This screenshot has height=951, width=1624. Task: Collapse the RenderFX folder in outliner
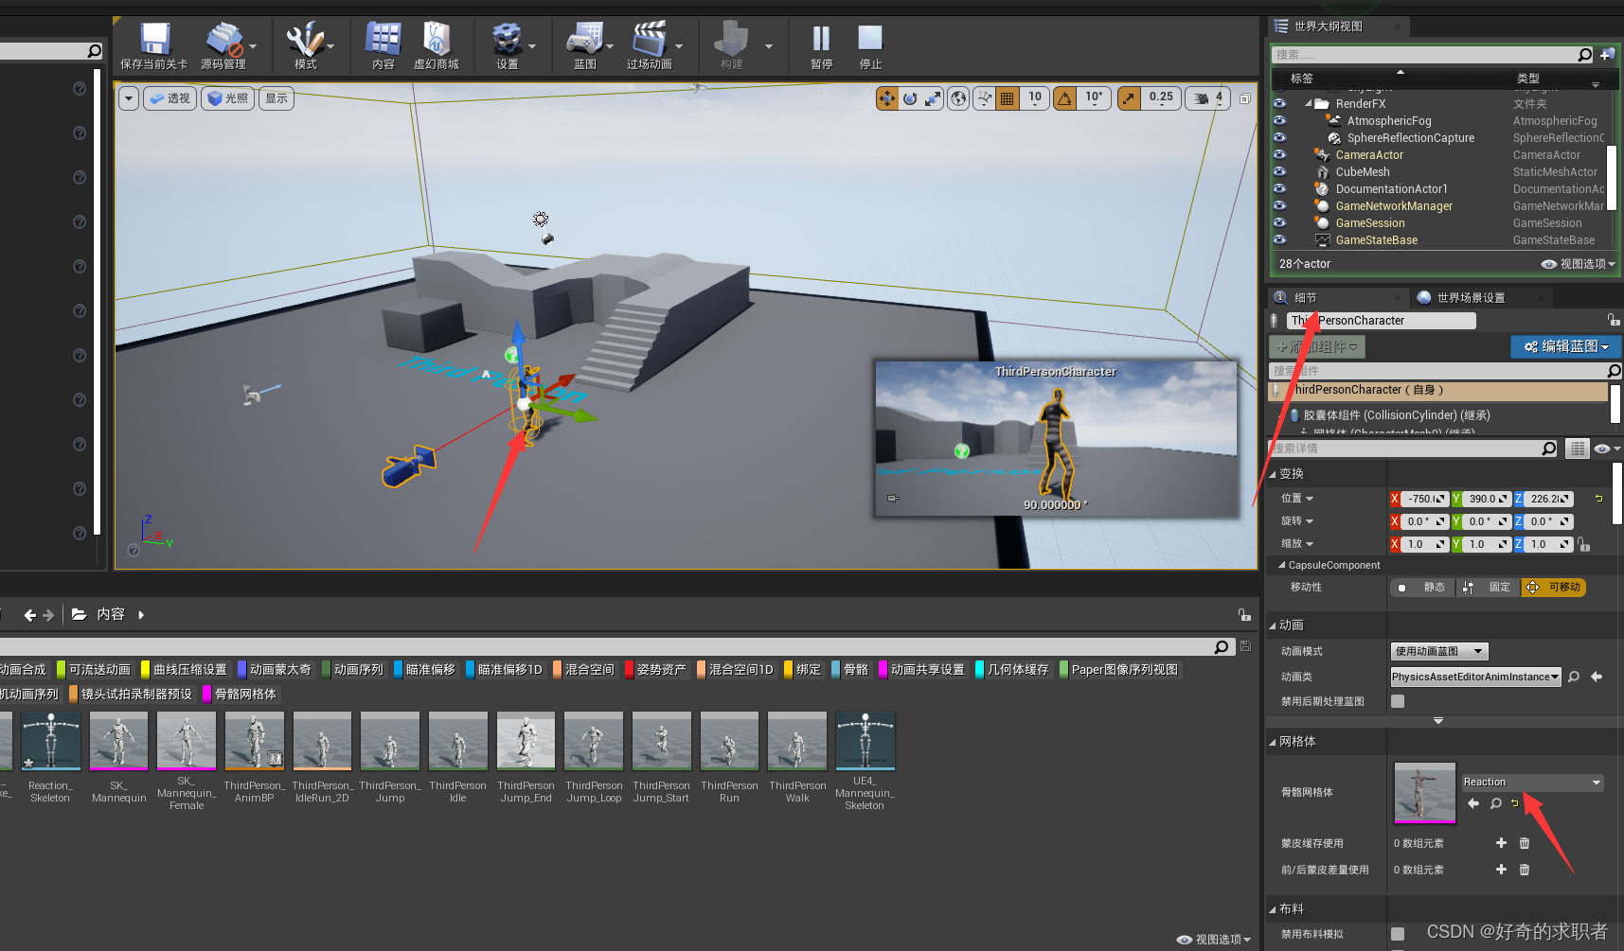(1309, 104)
